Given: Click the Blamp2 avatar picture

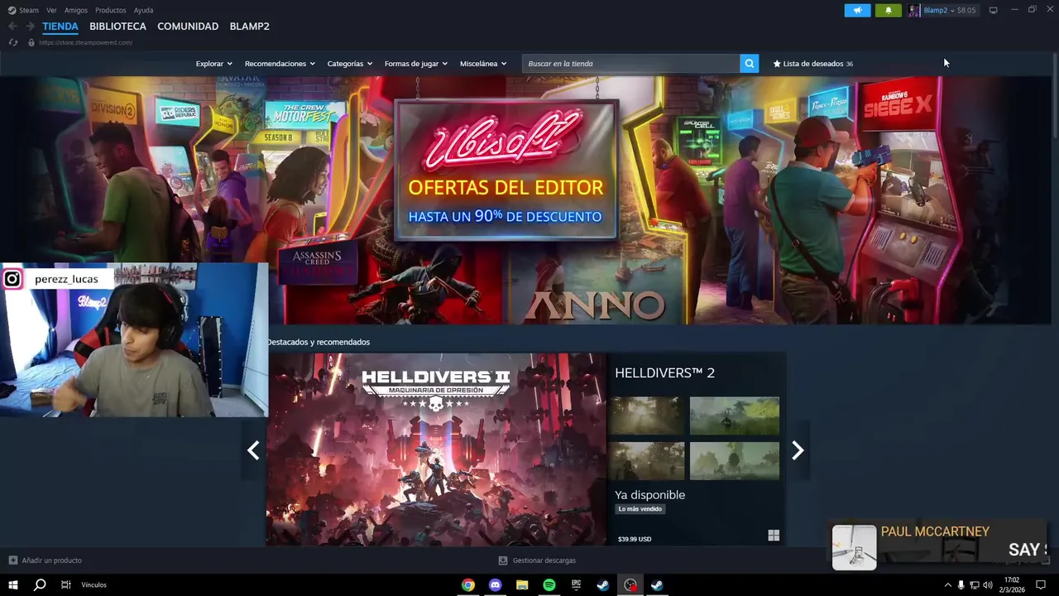Looking at the screenshot, I should [913, 10].
